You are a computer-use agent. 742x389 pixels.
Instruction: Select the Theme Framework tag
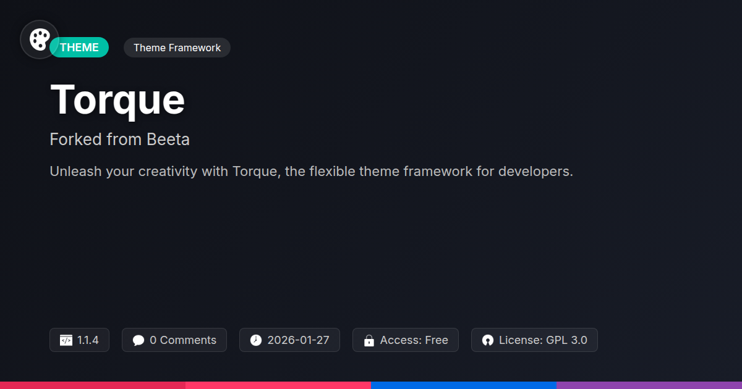tap(177, 48)
